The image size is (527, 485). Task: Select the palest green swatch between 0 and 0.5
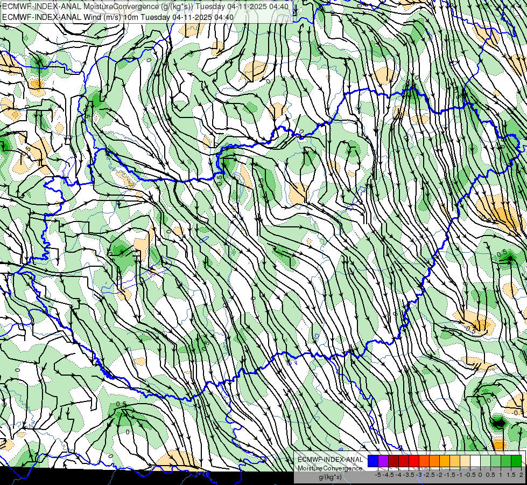click(x=486, y=461)
